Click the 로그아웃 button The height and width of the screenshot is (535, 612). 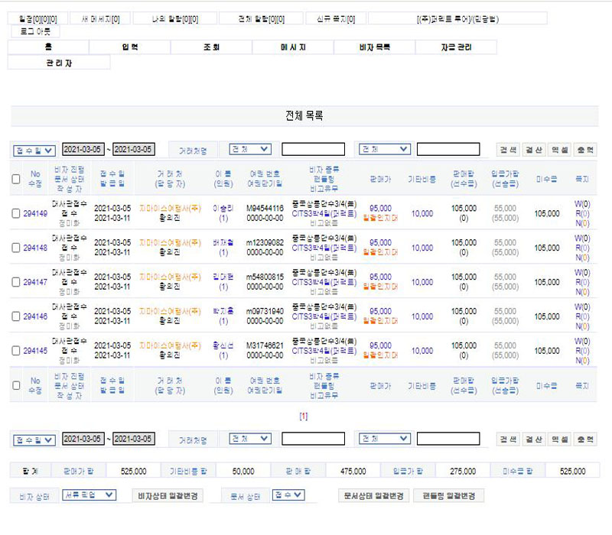point(35,32)
